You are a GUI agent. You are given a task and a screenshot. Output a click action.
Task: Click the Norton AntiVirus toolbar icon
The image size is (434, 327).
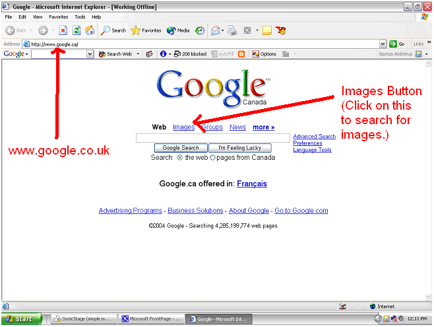(x=418, y=54)
